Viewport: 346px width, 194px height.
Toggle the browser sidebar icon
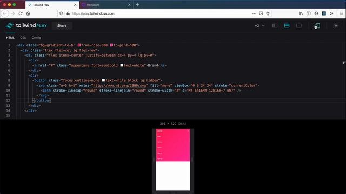point(309,13)
